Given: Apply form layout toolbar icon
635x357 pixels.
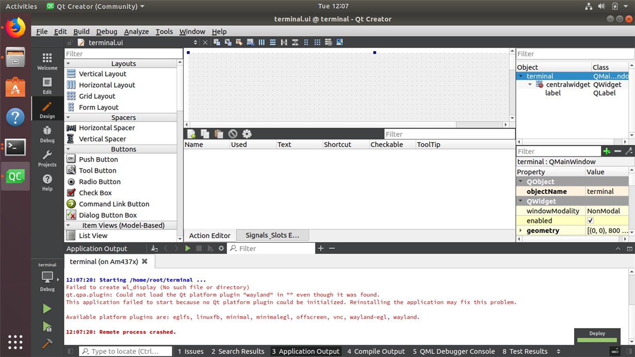Looking at the screenshot, I should [x=306, y=42].
